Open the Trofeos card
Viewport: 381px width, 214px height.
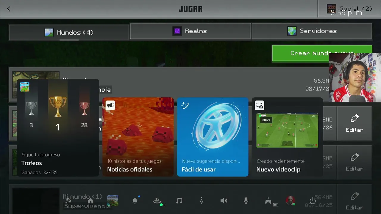click(58, 128)
